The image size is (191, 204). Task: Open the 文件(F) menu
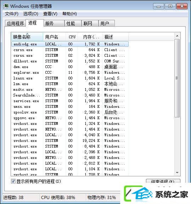12,14
